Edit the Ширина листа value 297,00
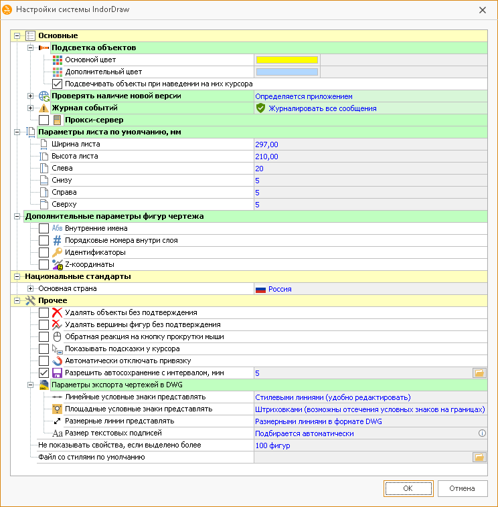The height and width of the screenshot is (507, 498). [x=371, y=144]
